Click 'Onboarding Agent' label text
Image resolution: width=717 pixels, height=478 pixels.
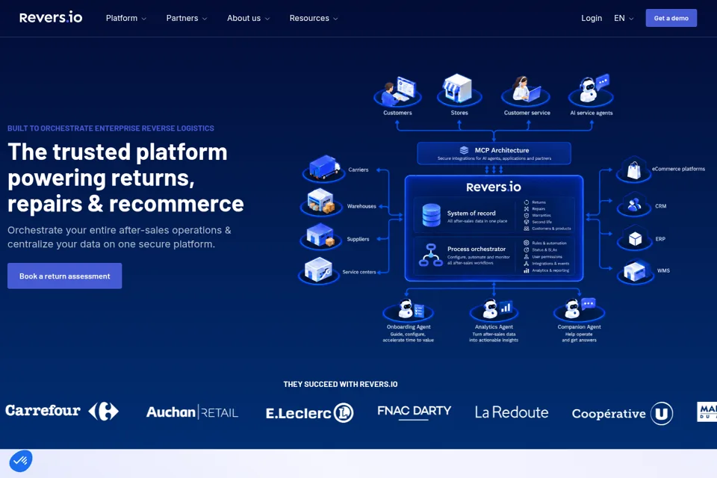tap(409, 326)
